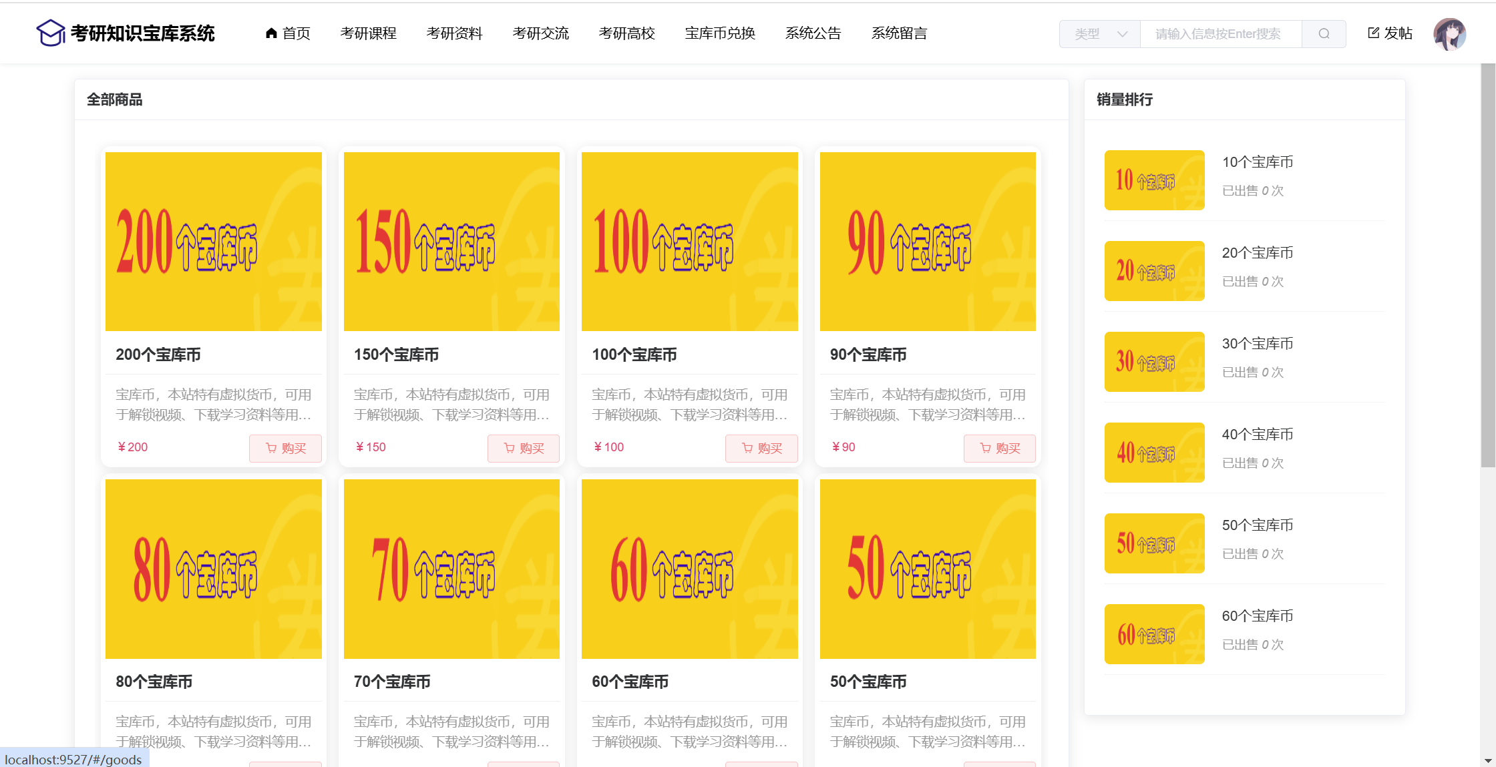The image size is (1496, 767).
Task: Open the user avatar in header
Action: pyautogui.click(x=1449, y=34)
